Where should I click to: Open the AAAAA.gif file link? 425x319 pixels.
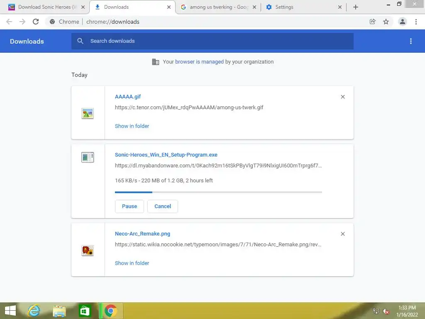click(128, 96)
